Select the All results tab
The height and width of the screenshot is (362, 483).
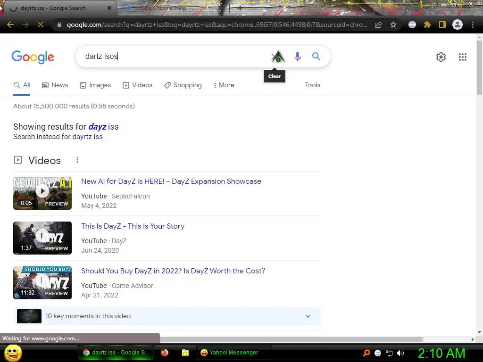pos(22,85)
